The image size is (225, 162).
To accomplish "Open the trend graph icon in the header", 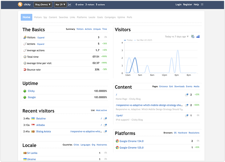I will point(70,4).
